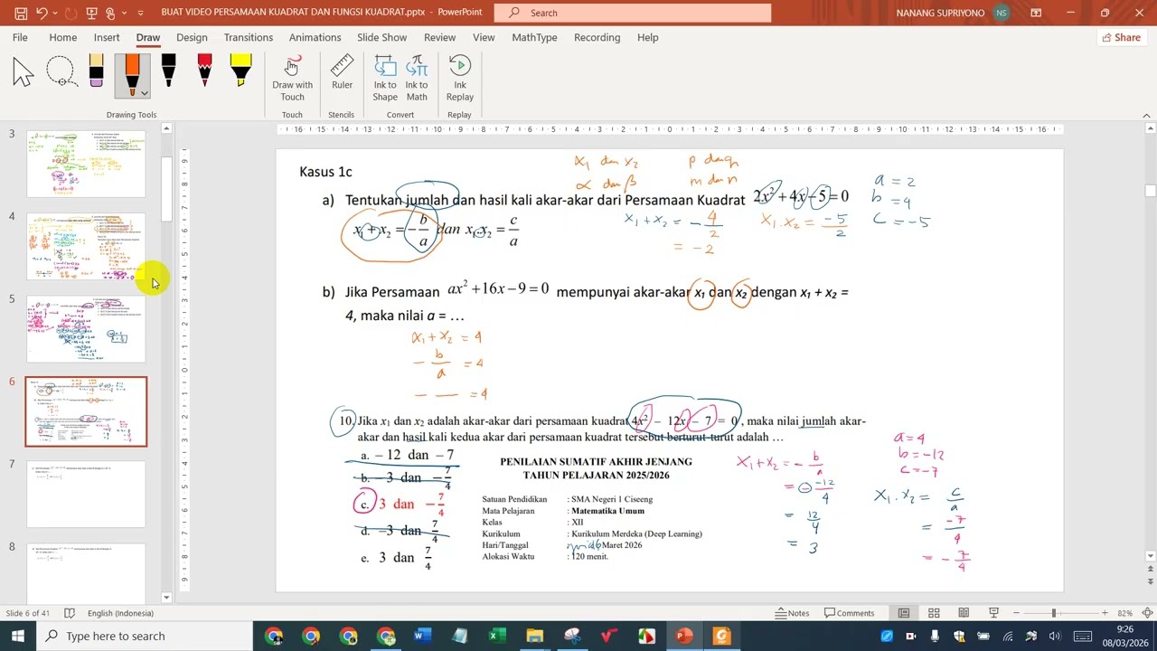This screenshot has width=1157, height=651.
Task: Start slide show from beginning icon
Action: [91, 13]
